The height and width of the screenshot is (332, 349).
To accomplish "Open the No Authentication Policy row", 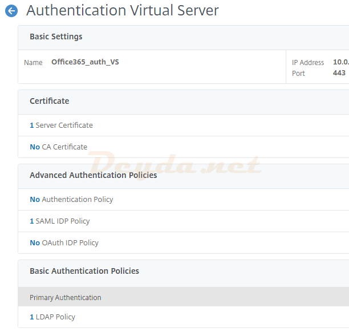I will 71,199.
